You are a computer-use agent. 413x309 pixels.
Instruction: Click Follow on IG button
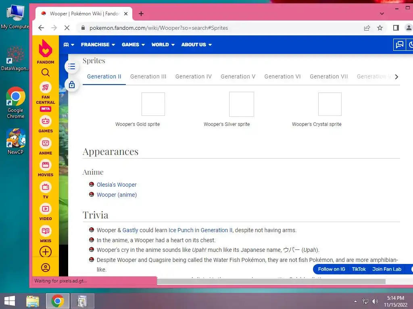point(332,269)
